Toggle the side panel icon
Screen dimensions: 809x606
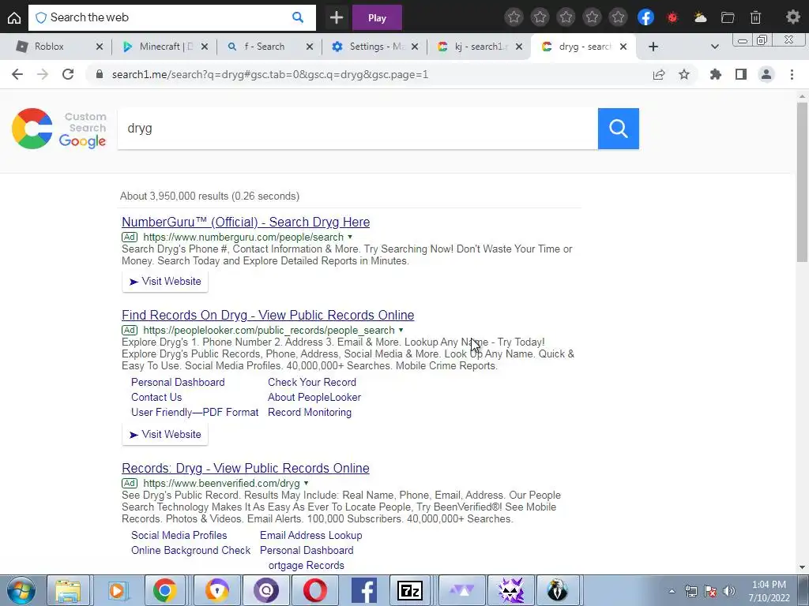(x=741, y=75)
